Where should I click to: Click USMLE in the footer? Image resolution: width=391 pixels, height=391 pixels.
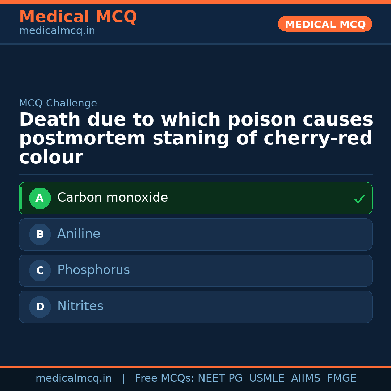tap(266, 378)
